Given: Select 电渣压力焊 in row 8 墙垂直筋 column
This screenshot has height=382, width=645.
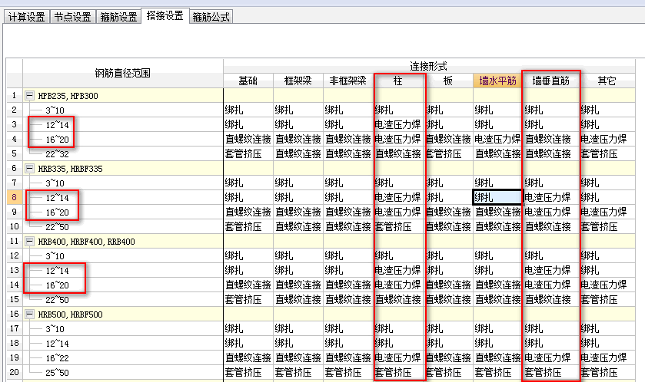Looking at the screenshot, I should (550, 197).
